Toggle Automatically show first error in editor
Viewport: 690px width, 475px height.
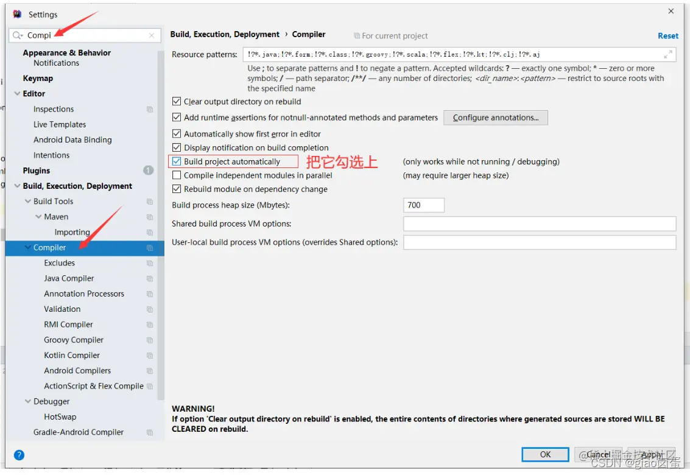[177, 133]
